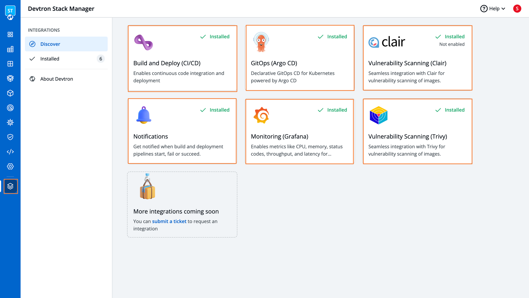This screenshot has height=298, width=529.
Task: Open the Application Groups icon in sidebar
Action: pos(10,64)
